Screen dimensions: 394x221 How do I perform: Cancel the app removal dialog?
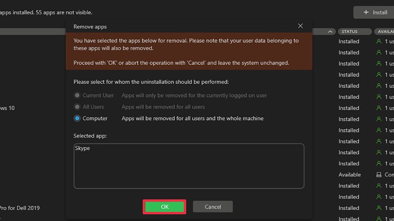(213, 207)
